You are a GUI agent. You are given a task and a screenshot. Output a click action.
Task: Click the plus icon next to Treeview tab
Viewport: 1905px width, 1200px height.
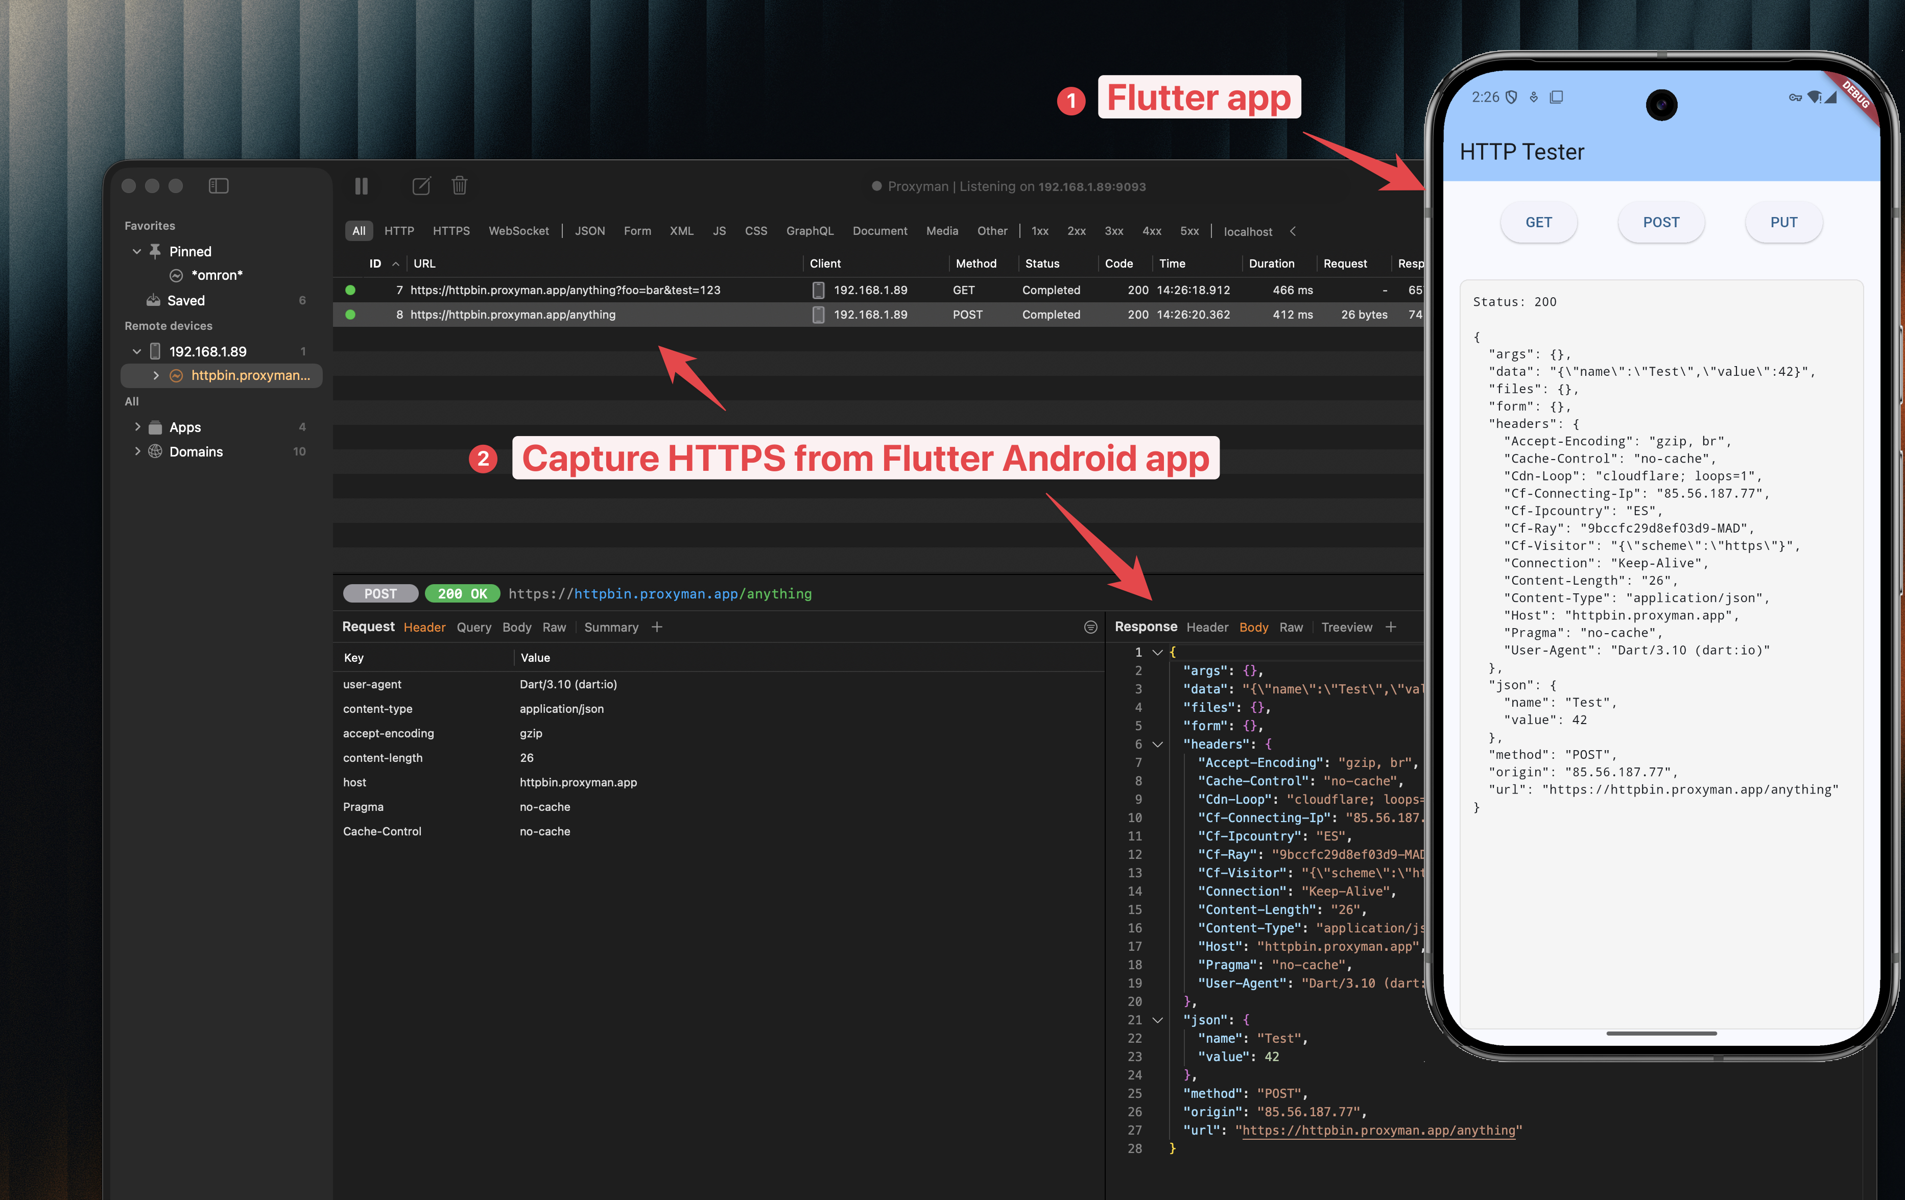1391,627
